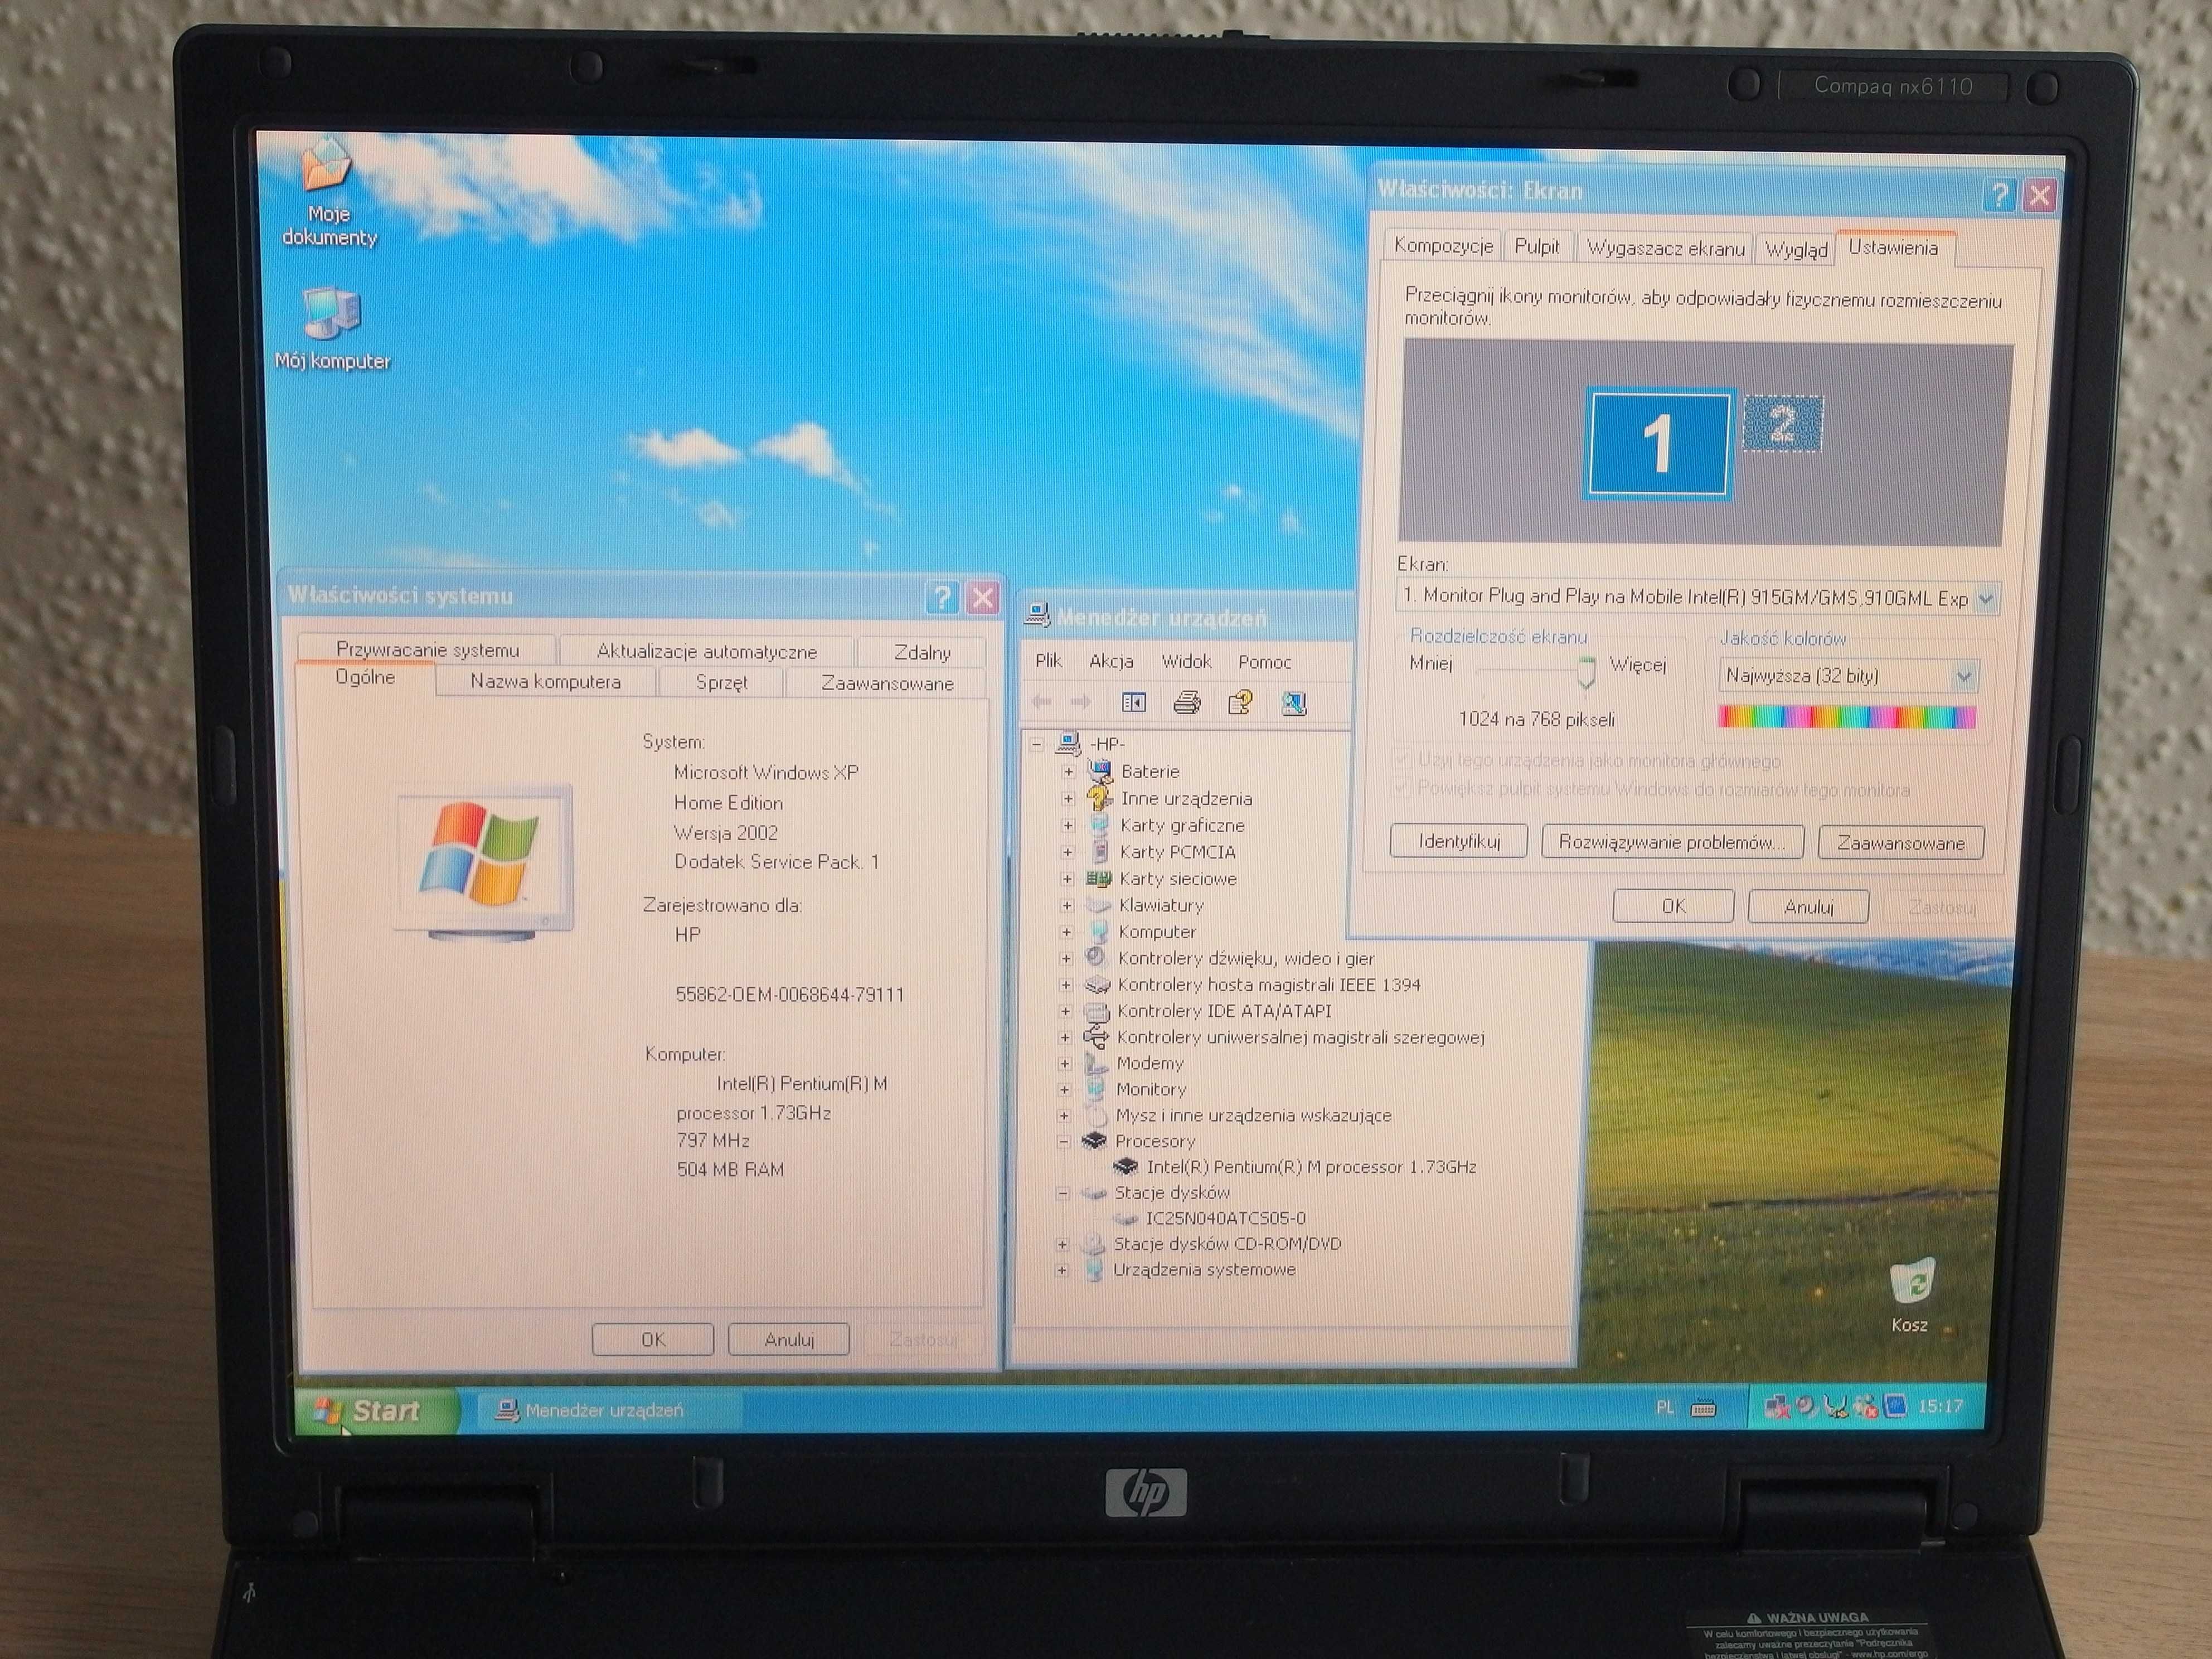The width and height of the screenshot is (2212, 1659).
Task: Select the -HP- computer root icon
Action: [x=1069, y=744]
